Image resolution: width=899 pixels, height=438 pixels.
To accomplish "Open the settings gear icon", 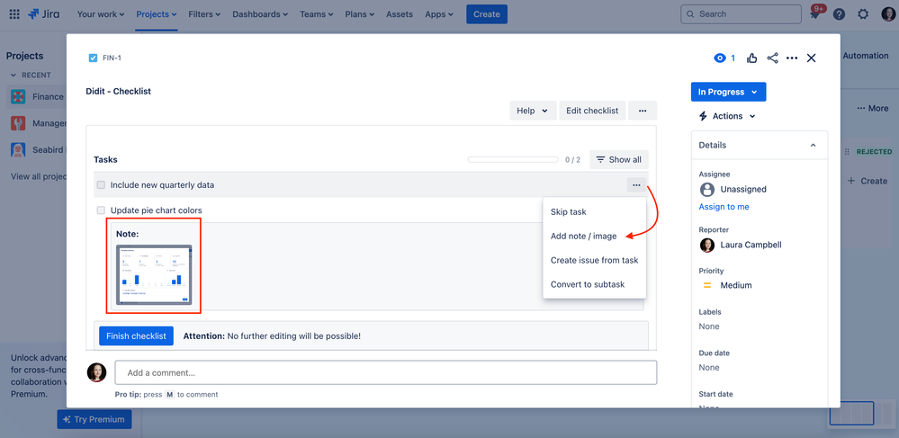I will click(x=863, y=14).
